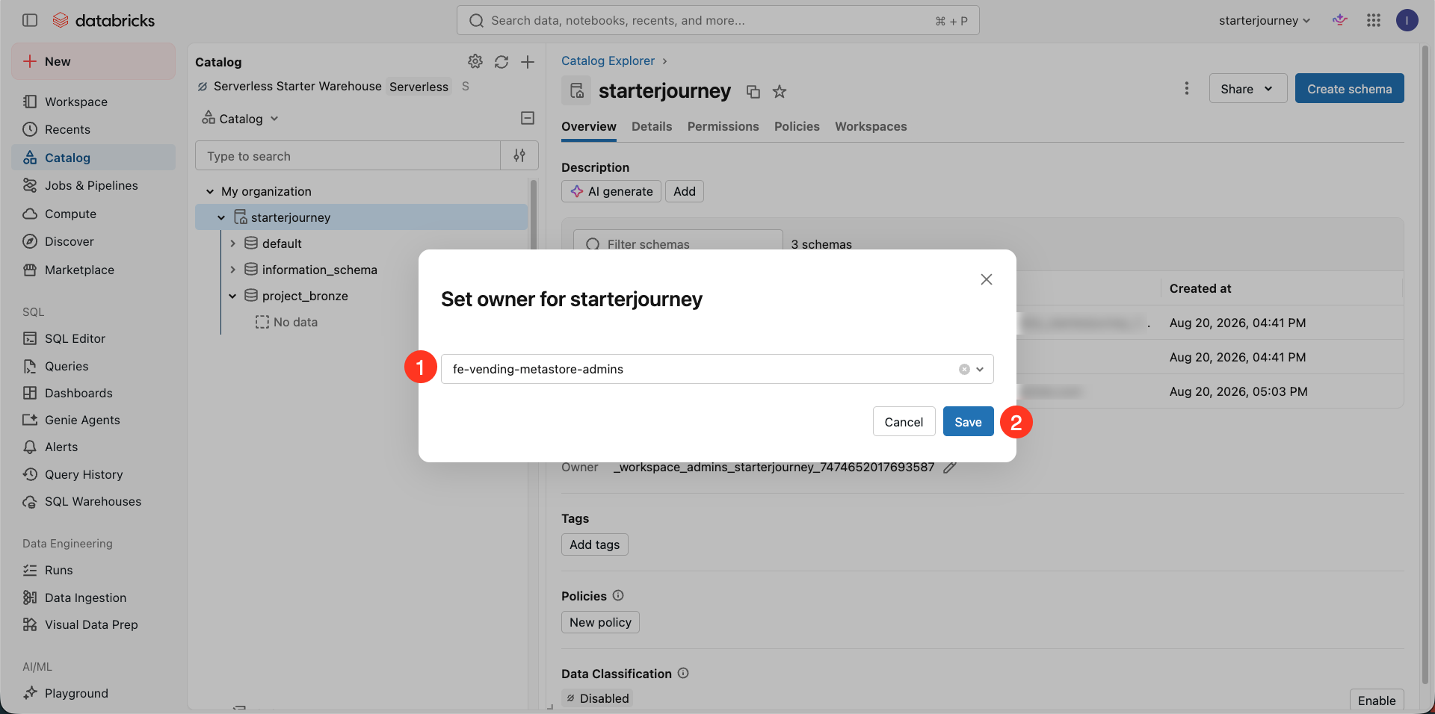Open catalog search filter options icon
1435x714 pixels.
pyautogui.click(x=519, y=155)
